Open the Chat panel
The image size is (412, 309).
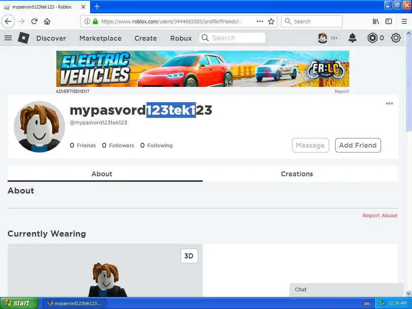click(346, 290)
